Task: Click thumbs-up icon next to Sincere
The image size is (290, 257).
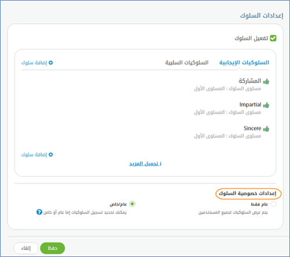Action: click(266, 128)
